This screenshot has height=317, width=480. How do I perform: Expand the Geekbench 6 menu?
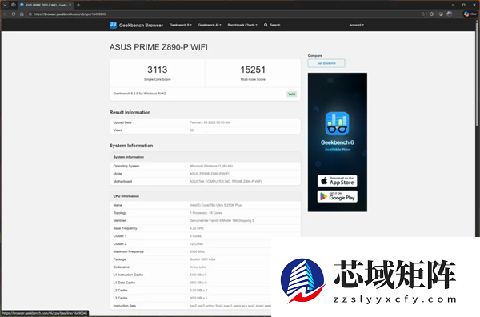[180, 25]
